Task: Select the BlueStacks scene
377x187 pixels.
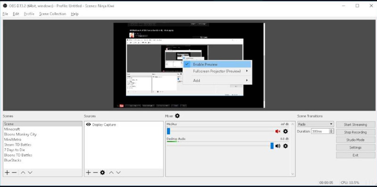Action: click(x=42, y=160)
